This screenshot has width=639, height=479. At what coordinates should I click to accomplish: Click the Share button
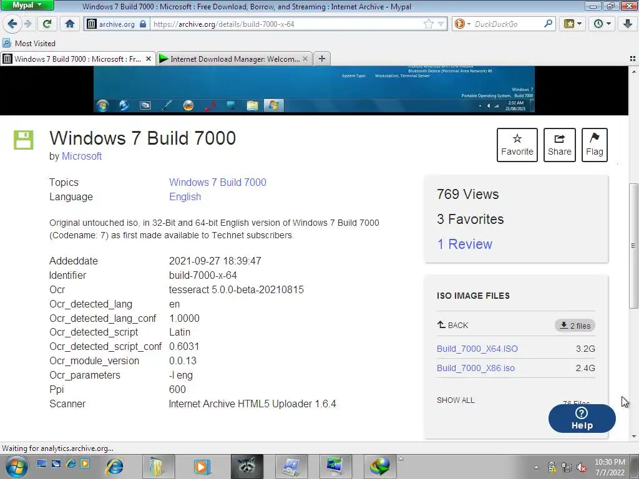[560, 145]
